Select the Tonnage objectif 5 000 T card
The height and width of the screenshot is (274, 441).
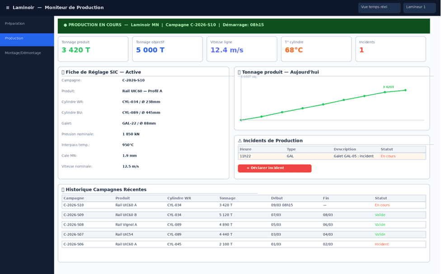(x=167, y=49)
